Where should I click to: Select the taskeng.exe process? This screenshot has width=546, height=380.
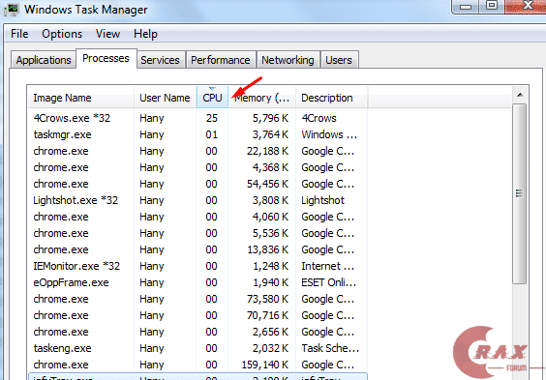(197, 348)
